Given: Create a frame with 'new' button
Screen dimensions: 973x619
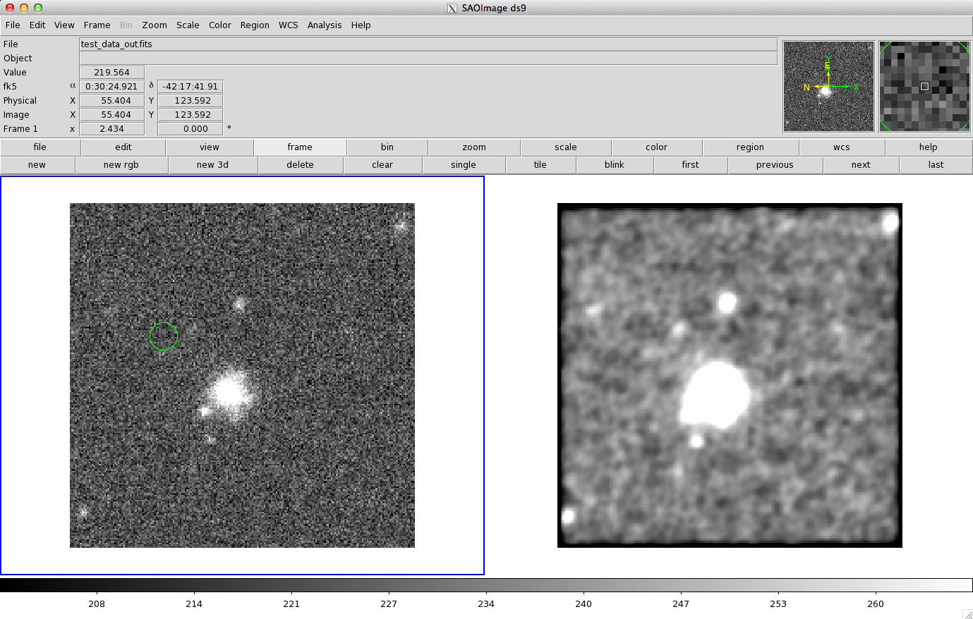Looking at the screenshot, I should [37, 165].
